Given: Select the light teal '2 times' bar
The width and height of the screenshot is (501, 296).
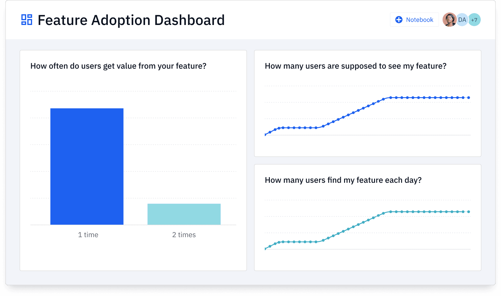Looking at the screenshot, I should [x=184, y=214].
